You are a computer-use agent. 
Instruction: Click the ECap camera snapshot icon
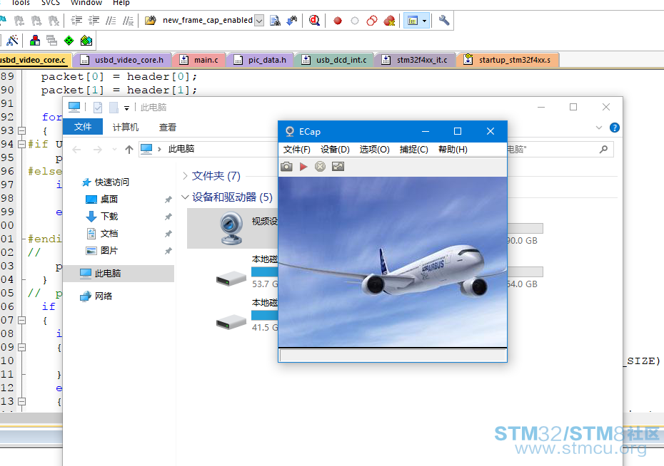[286, 167]
